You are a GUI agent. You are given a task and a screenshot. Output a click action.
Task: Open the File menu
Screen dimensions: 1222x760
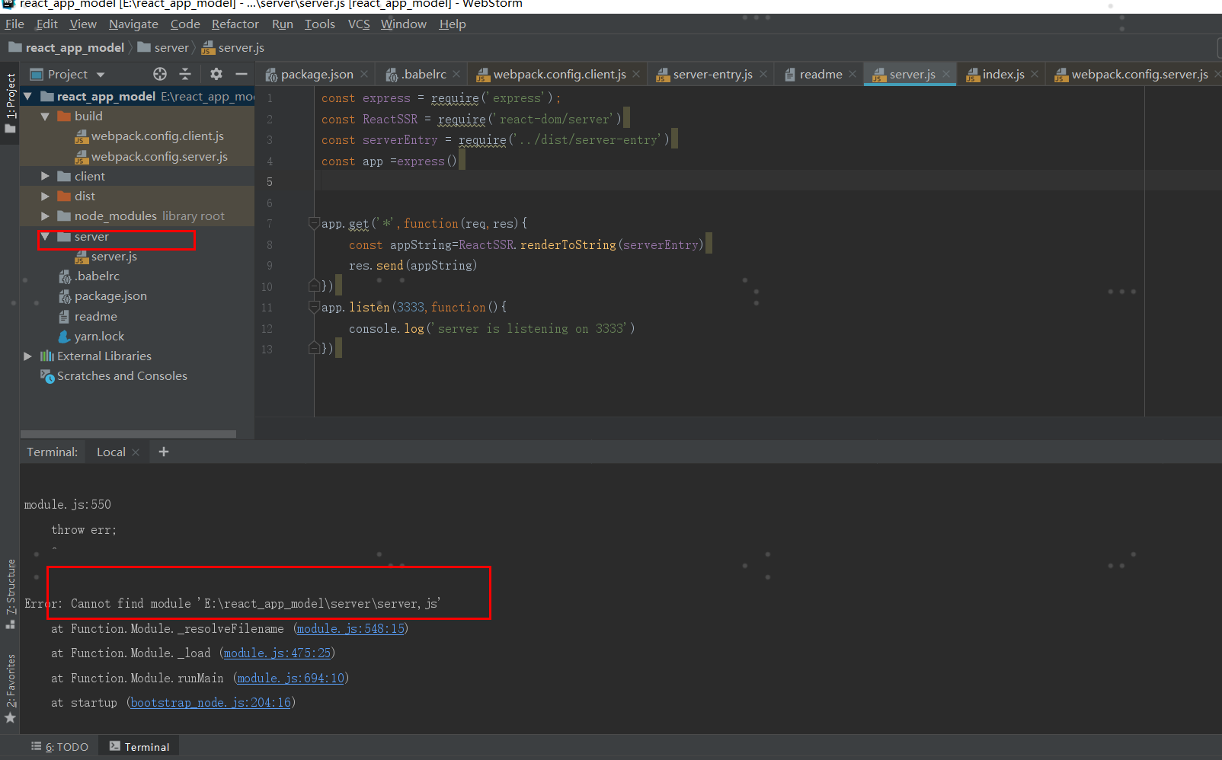tap(14, 24)
